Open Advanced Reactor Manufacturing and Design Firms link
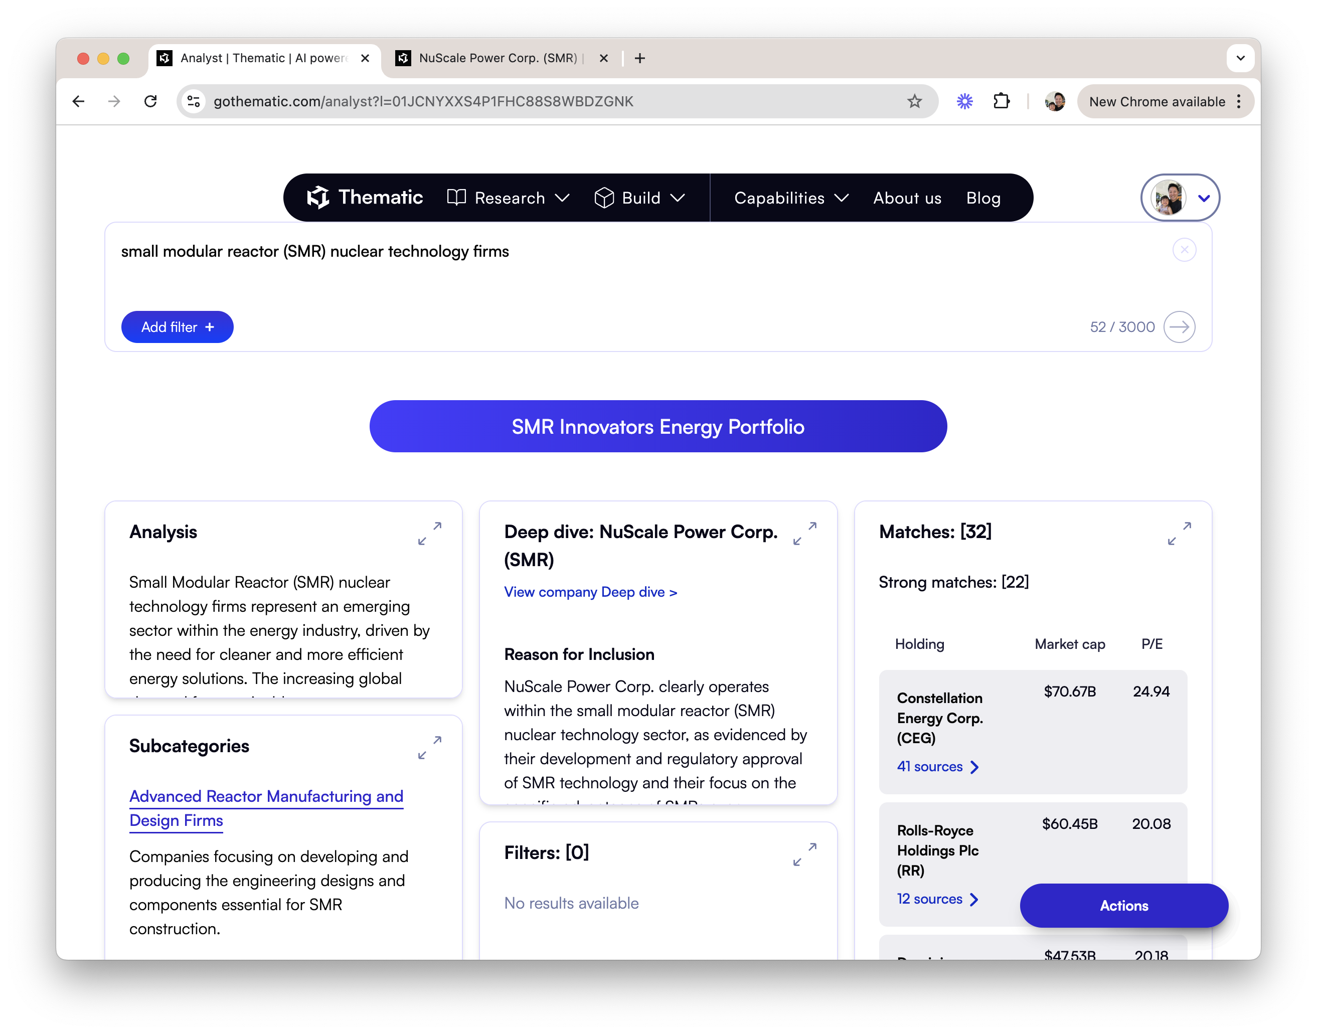The height and width of the screenshot is (1034, 1317). click(266, 808)
